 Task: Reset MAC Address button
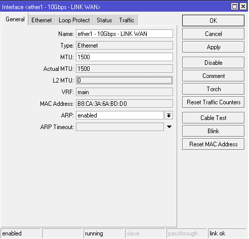213,144
